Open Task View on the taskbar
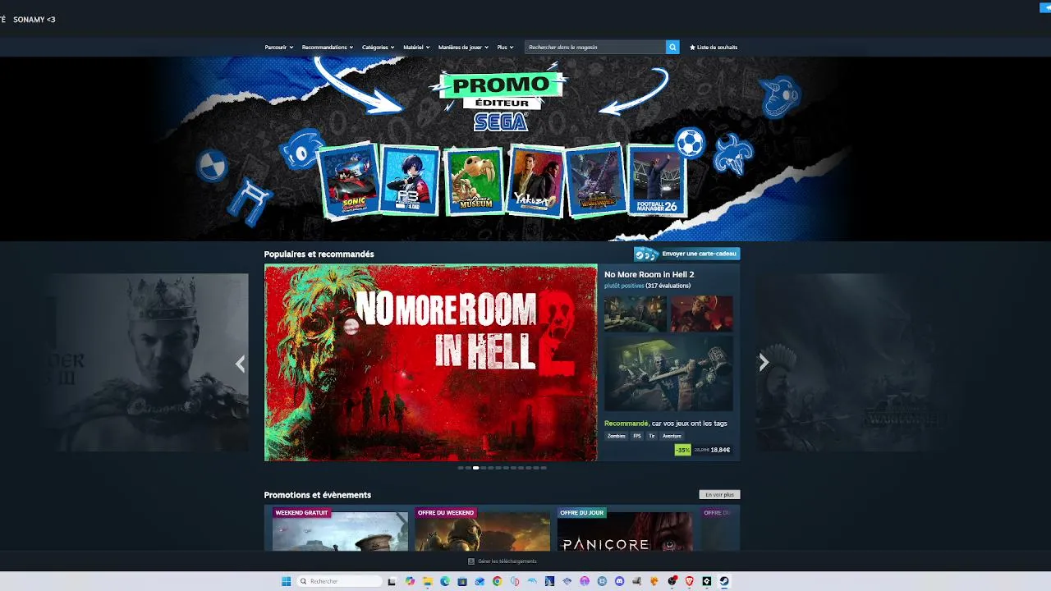This screenshot has height=591, width=1051. click(x=392, y=581)
